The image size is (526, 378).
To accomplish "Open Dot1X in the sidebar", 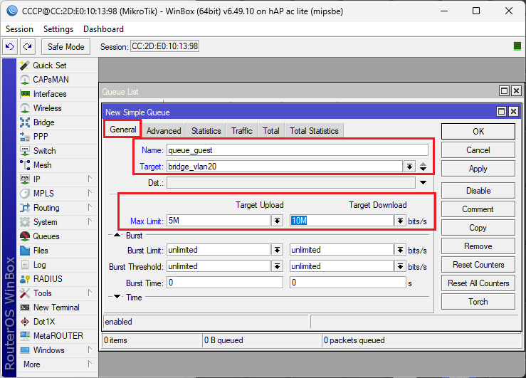I will point(58,322).
